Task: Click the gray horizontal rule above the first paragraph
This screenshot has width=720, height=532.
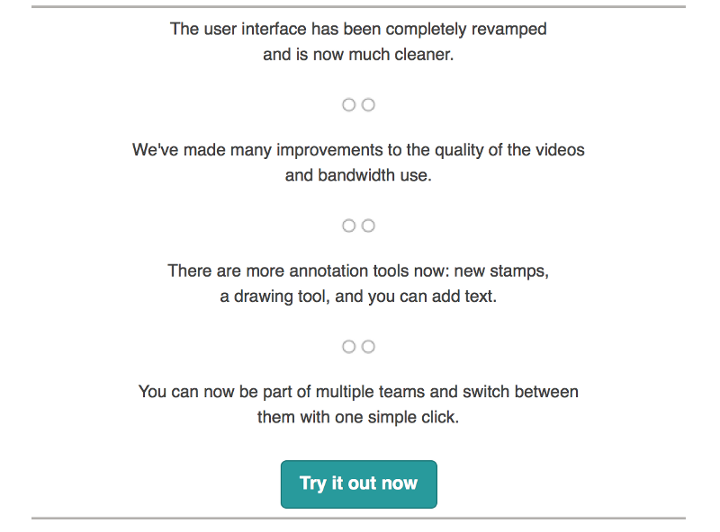Action: (x=358, y=7)
